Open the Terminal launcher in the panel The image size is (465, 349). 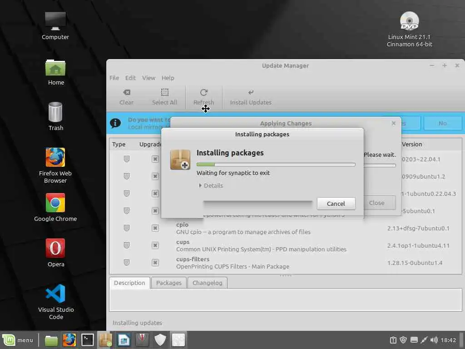click(88, 340)
